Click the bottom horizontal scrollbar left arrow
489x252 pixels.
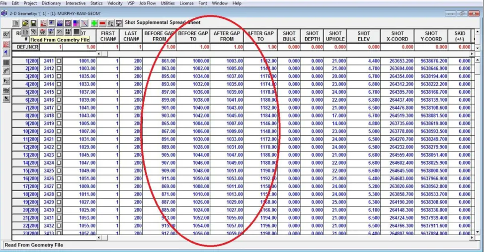tap(99, 238)
